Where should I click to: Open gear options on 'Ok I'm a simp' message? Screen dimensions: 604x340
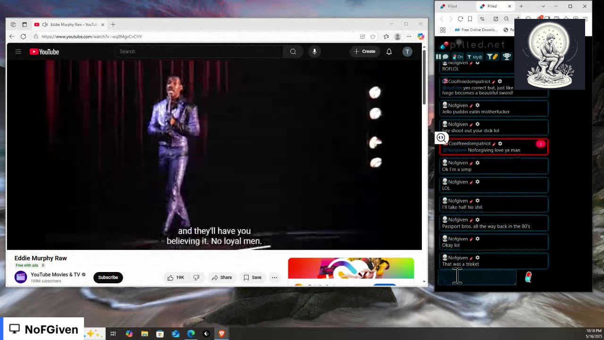[x=477, y=162]
